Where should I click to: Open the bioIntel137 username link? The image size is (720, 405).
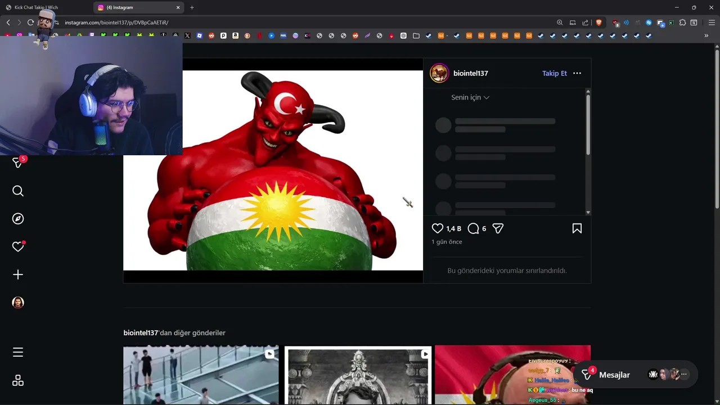(471, 73)
